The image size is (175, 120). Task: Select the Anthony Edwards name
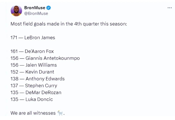(45, 79)
